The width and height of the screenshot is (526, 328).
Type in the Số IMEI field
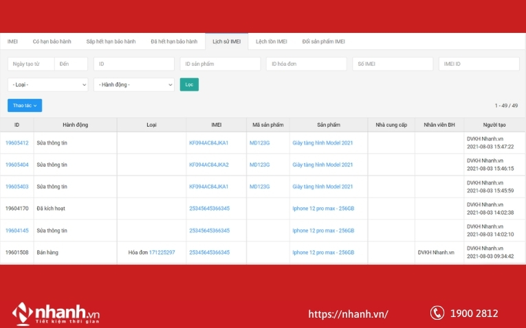[393, 64]
